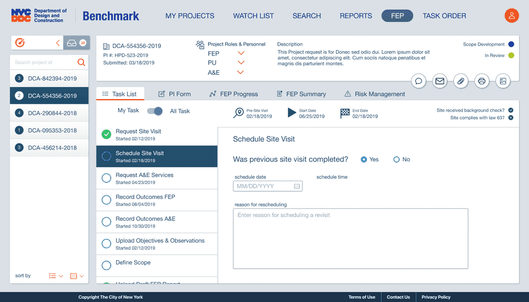The height and width of the screenshot is (302, 529).
Task: Open the user profile icon
Action: click(512, 16)
